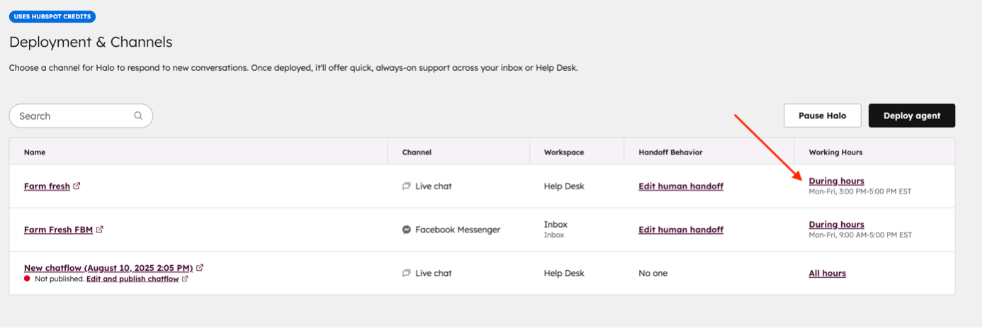Click external icon after Edit and publish chatflow

coord(185,279)
